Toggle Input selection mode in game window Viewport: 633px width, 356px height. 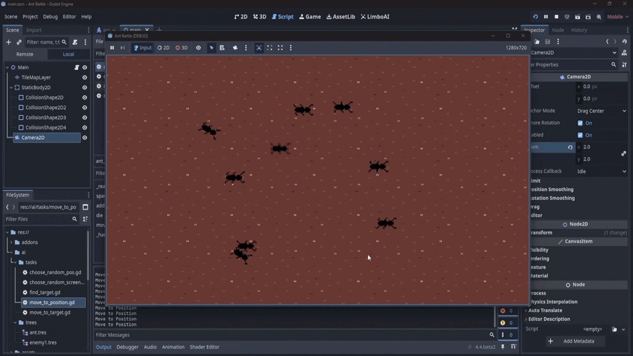[143, 48]
